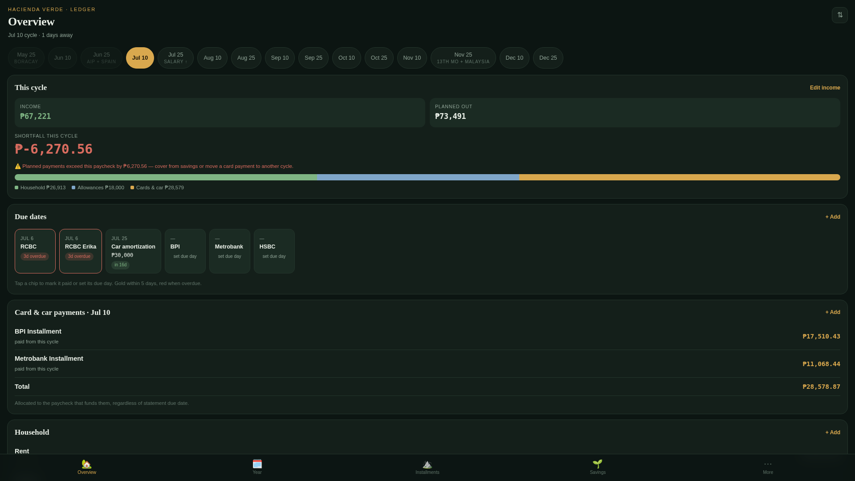This screenshot has height=481, width=855.
Task: Choose the Dec 25 cycle chip
Action: tap(548, 58)
